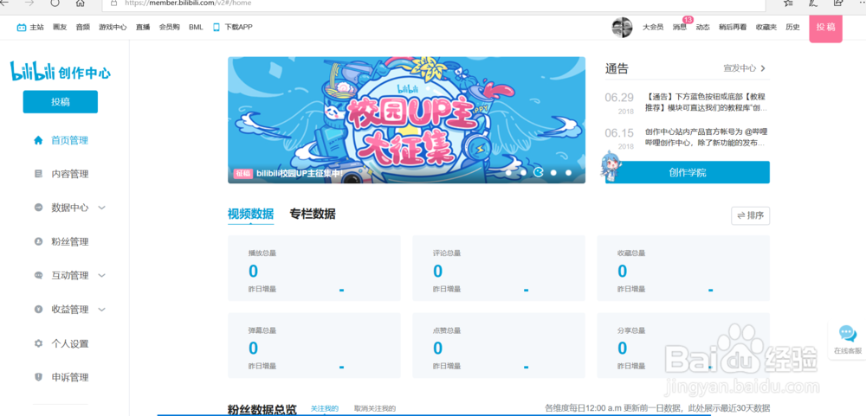866x416 pixels.
Task: Click the arrow next to 宣发中心
Action: (x=763, y=68)
